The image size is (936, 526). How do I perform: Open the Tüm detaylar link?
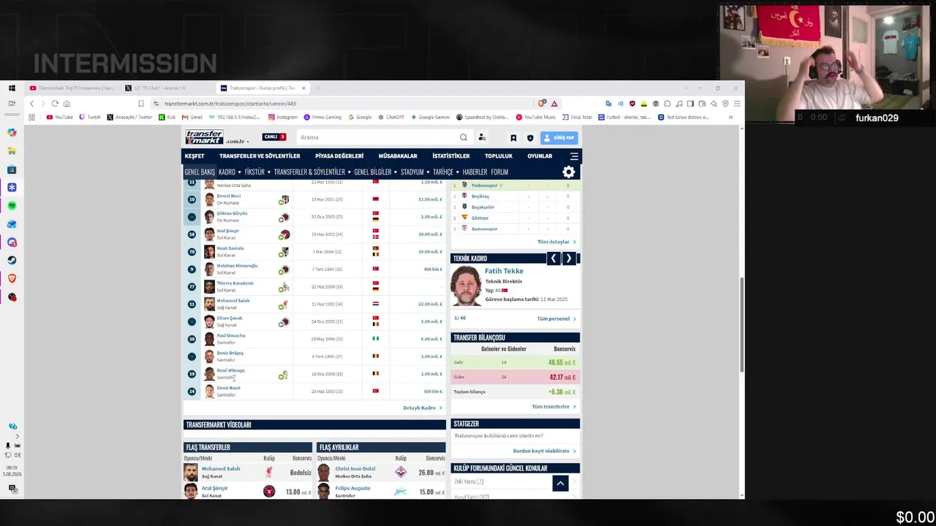click(x=556, y=242)
